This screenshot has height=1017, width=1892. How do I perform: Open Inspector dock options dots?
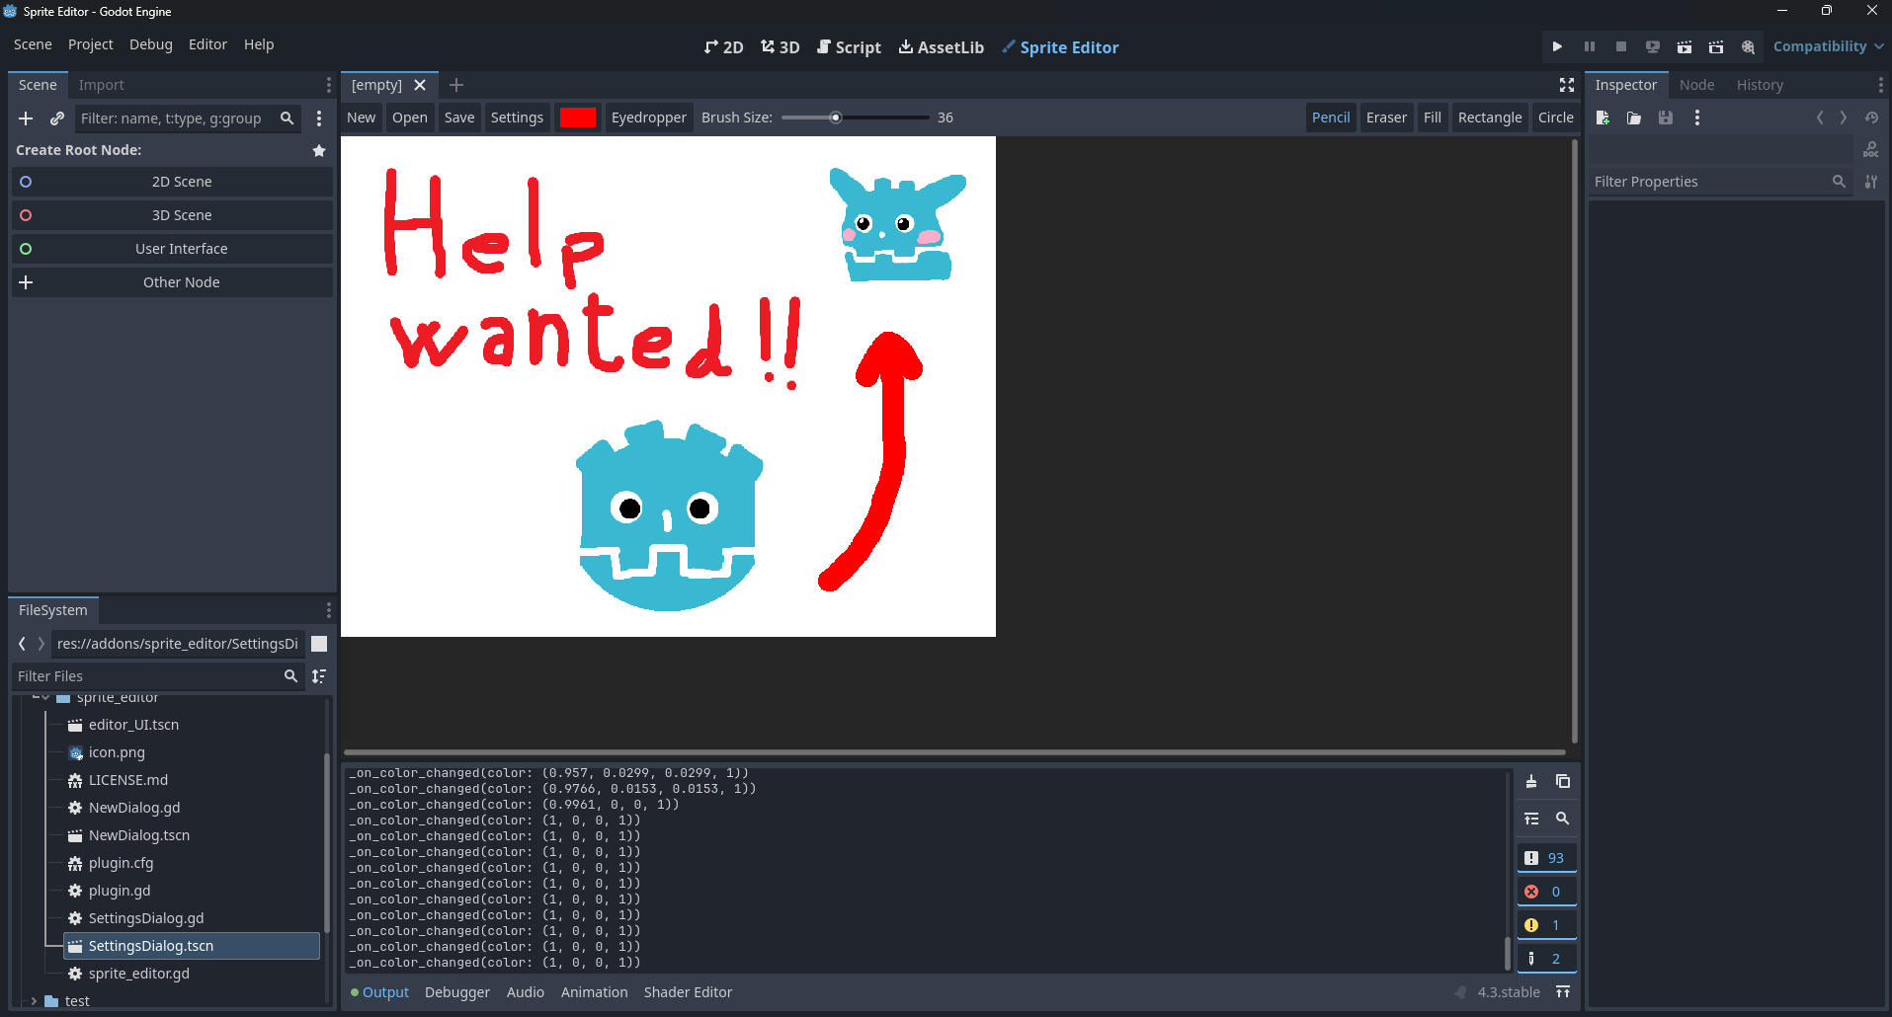pyautogui.click(x=1880, y=85)
